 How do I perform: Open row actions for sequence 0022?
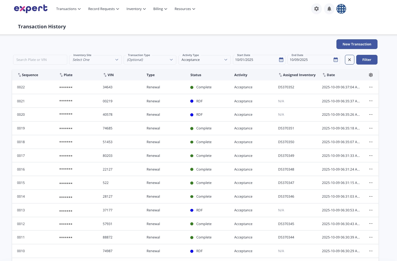371,87
